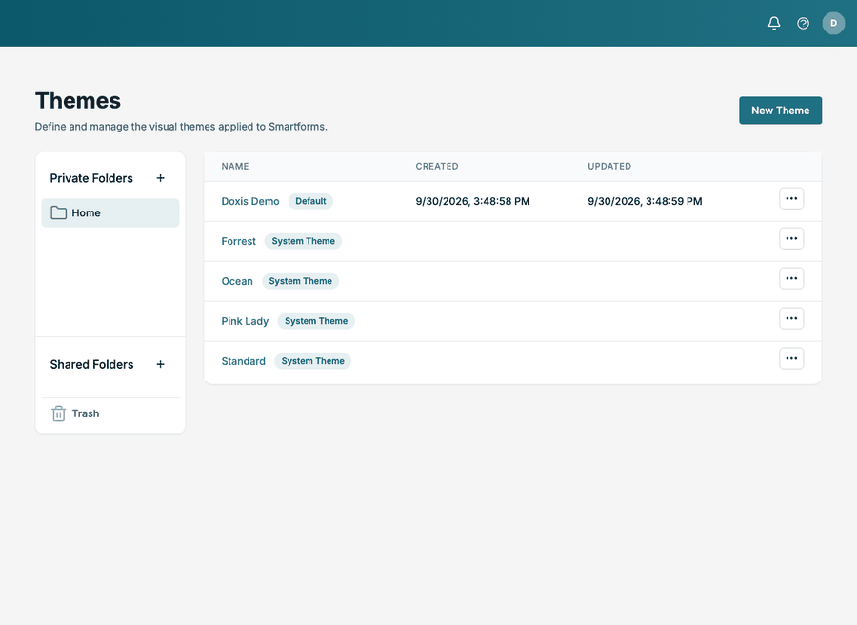Click the themes description text

[x=181, y=127]
